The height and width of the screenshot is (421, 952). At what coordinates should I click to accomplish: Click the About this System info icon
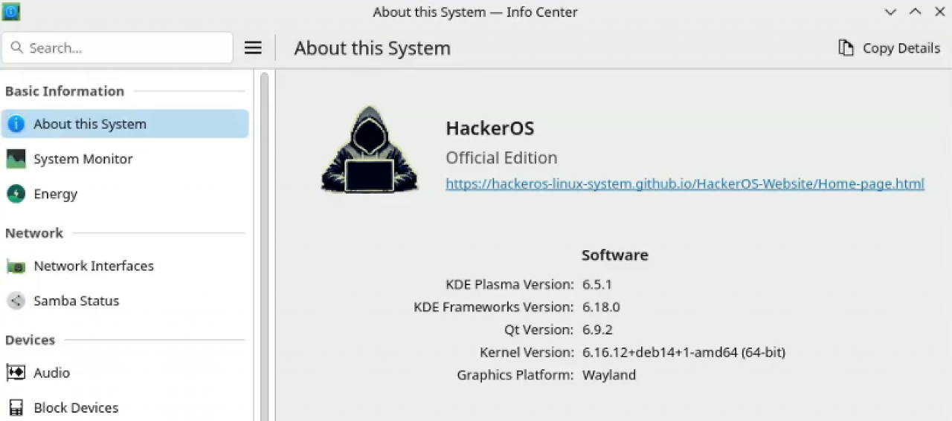(16, 124)
